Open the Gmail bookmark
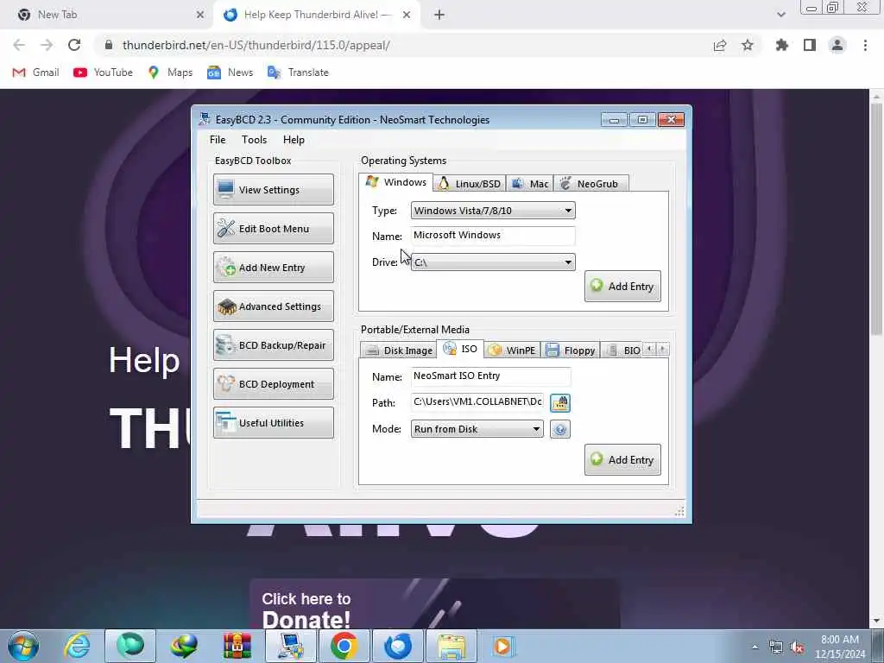The width and height of the screenshot is (884, 663). coord(35,73)
